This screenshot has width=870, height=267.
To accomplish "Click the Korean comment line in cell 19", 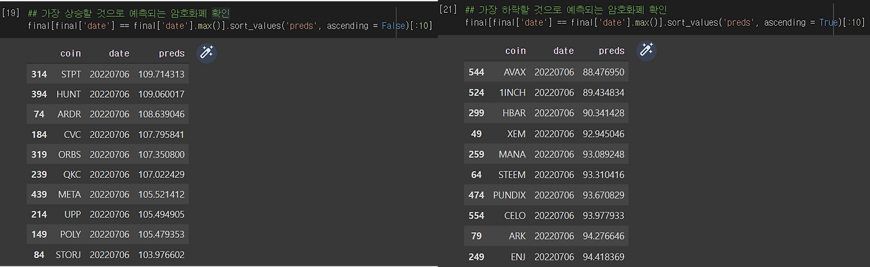I will [x=128, y=13].
